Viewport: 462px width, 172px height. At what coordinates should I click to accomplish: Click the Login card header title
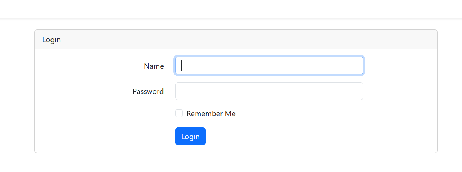point(52,40)
